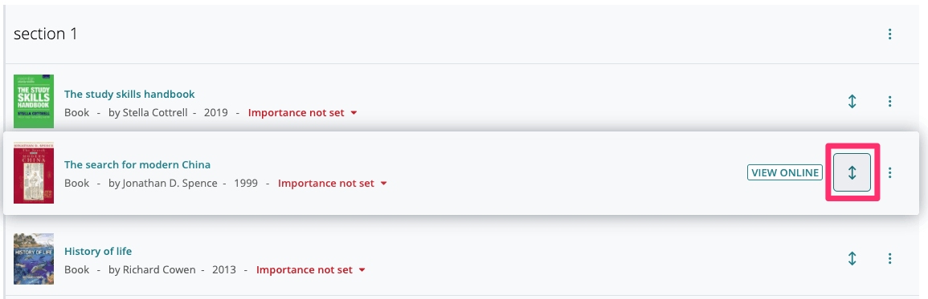Open The study skills handbook title link
This screenshot has width=928, height=299.
click(129, 94)
